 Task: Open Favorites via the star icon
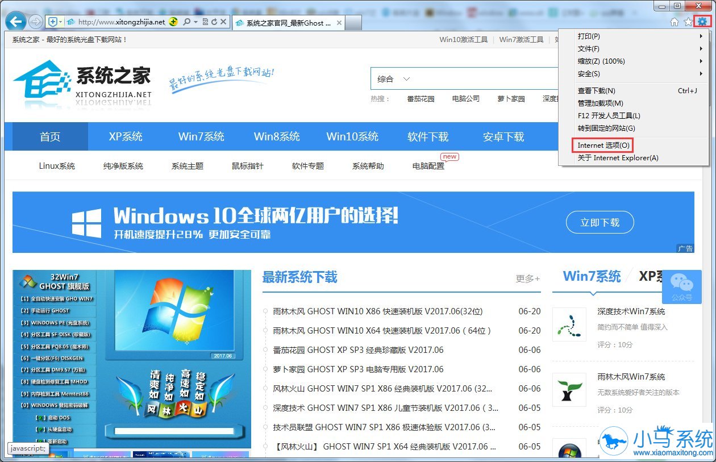pyautogui.click(x=688, y=22)
